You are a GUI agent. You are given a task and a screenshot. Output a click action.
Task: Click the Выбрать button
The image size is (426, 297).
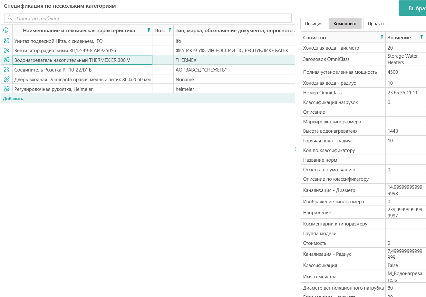412,8
